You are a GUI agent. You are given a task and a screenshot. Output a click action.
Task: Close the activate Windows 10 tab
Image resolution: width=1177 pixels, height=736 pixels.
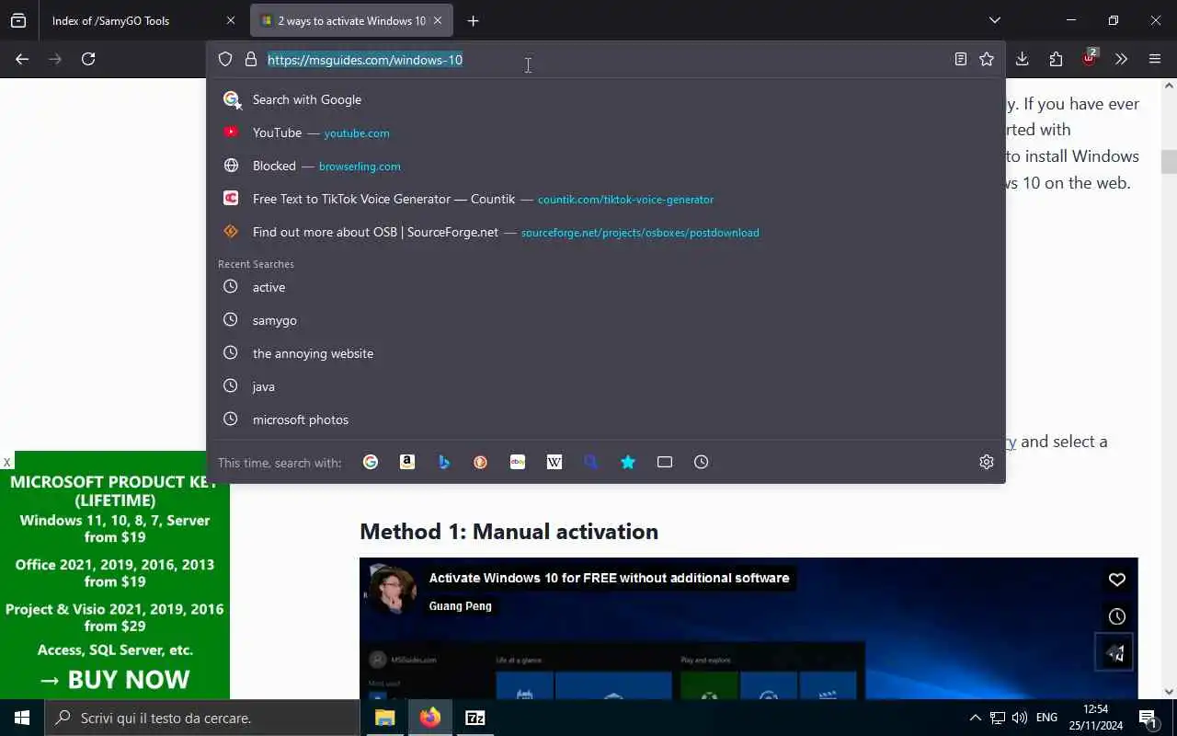[438, 20]
